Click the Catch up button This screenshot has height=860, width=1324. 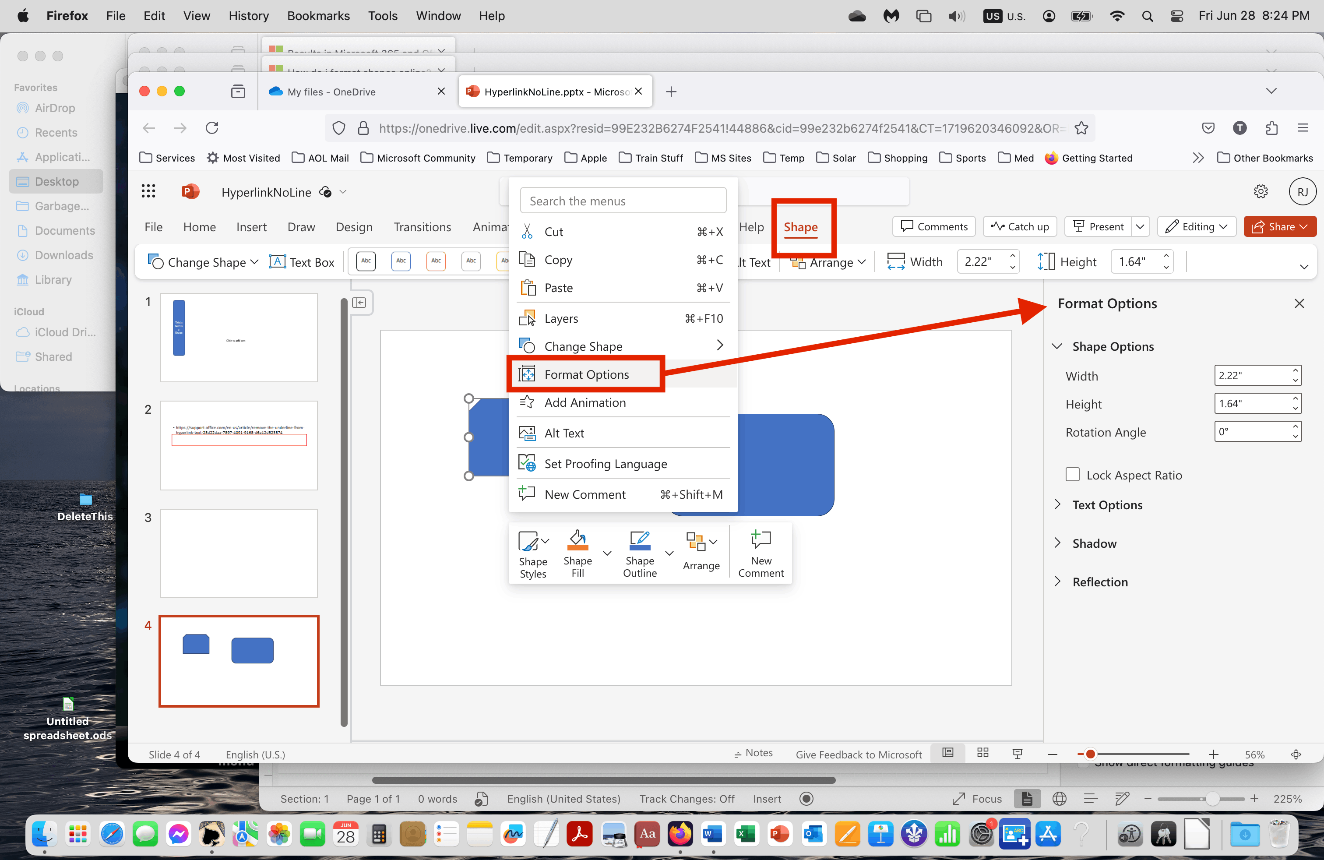pyautogui.click(x=1020, y=226)
